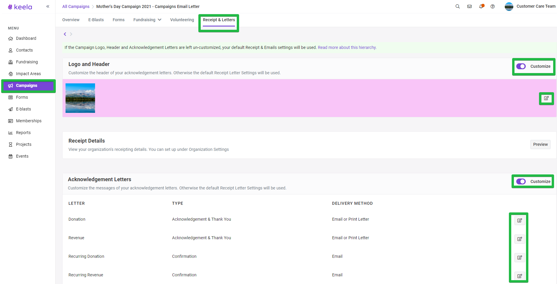Image resolution: width=557 pixels, height=284 pixels.
Task: Open the search magnifier icon
Action: (458, 6)
